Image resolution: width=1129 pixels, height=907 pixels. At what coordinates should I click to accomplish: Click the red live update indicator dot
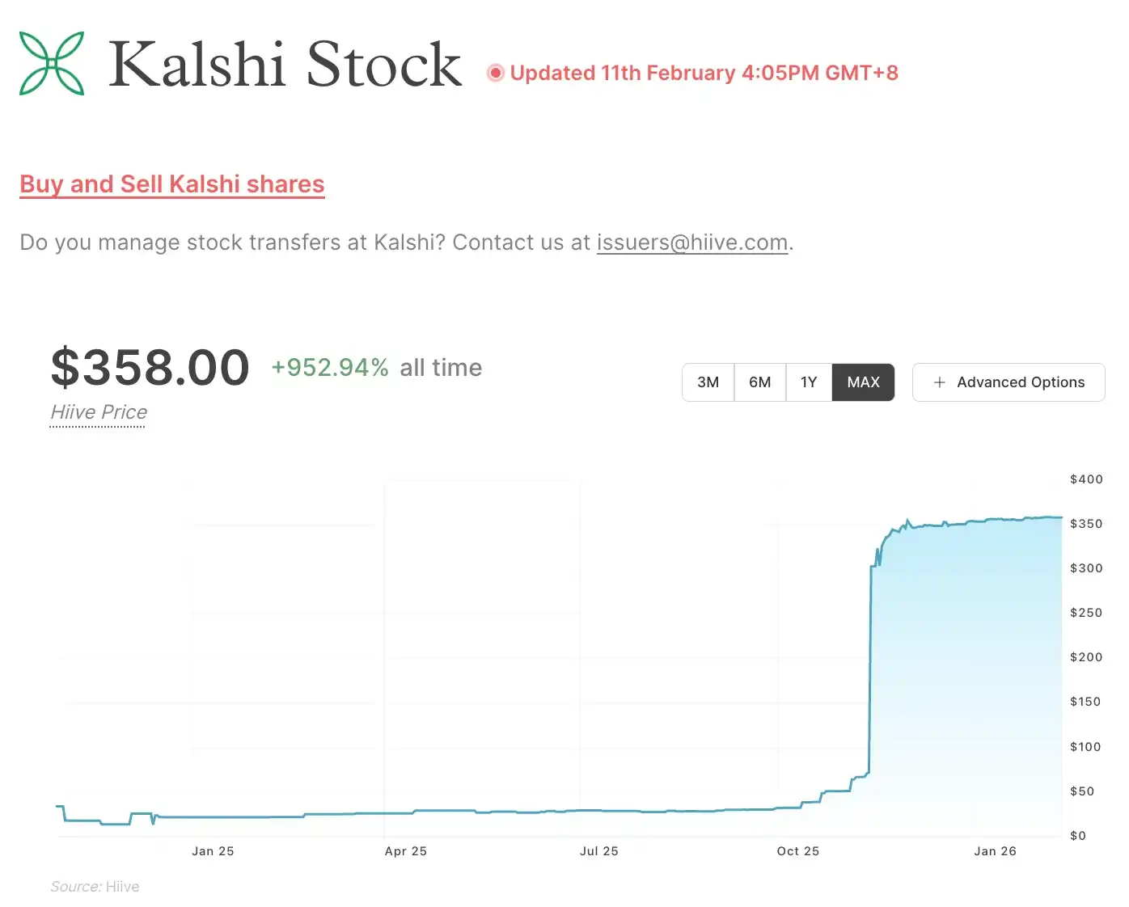[x=496, y=74]
